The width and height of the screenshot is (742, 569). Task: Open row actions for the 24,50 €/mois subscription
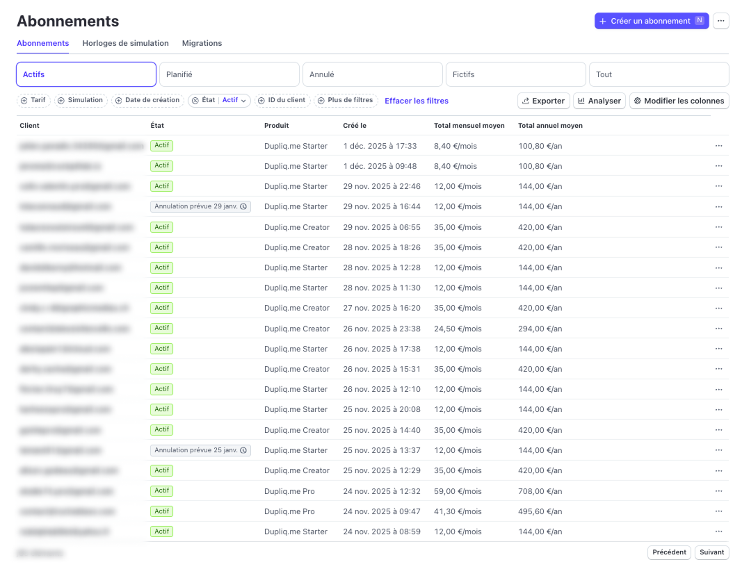718,329
